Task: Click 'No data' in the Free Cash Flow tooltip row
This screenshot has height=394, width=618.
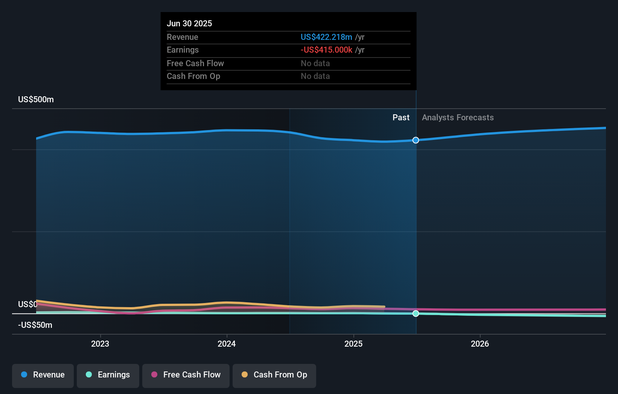Action: (315, 63)
